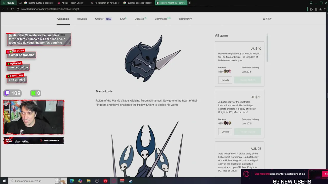Click the browser search magnifier icon
The image size is (328, 184).
[x=311, y=3]
